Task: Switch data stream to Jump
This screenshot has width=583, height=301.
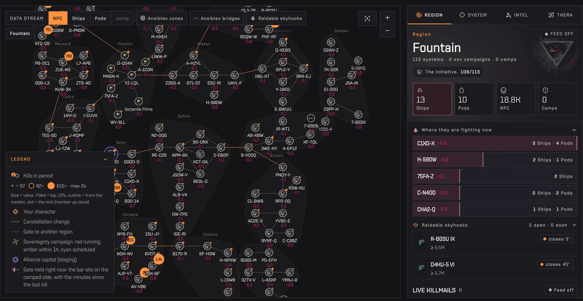Action: pos(122,18)
